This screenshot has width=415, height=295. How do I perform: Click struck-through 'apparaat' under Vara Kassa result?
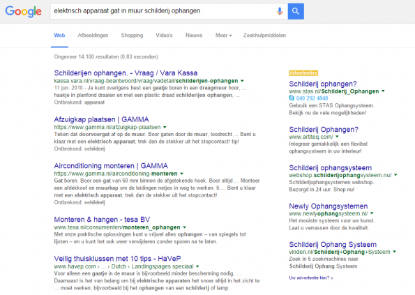pos(94,103)
